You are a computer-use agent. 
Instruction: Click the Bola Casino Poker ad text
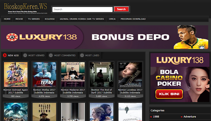(x=169, y=78)
